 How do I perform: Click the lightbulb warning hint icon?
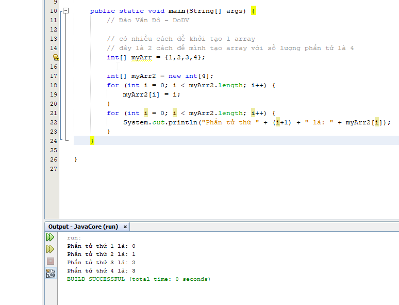coord(56,57)
